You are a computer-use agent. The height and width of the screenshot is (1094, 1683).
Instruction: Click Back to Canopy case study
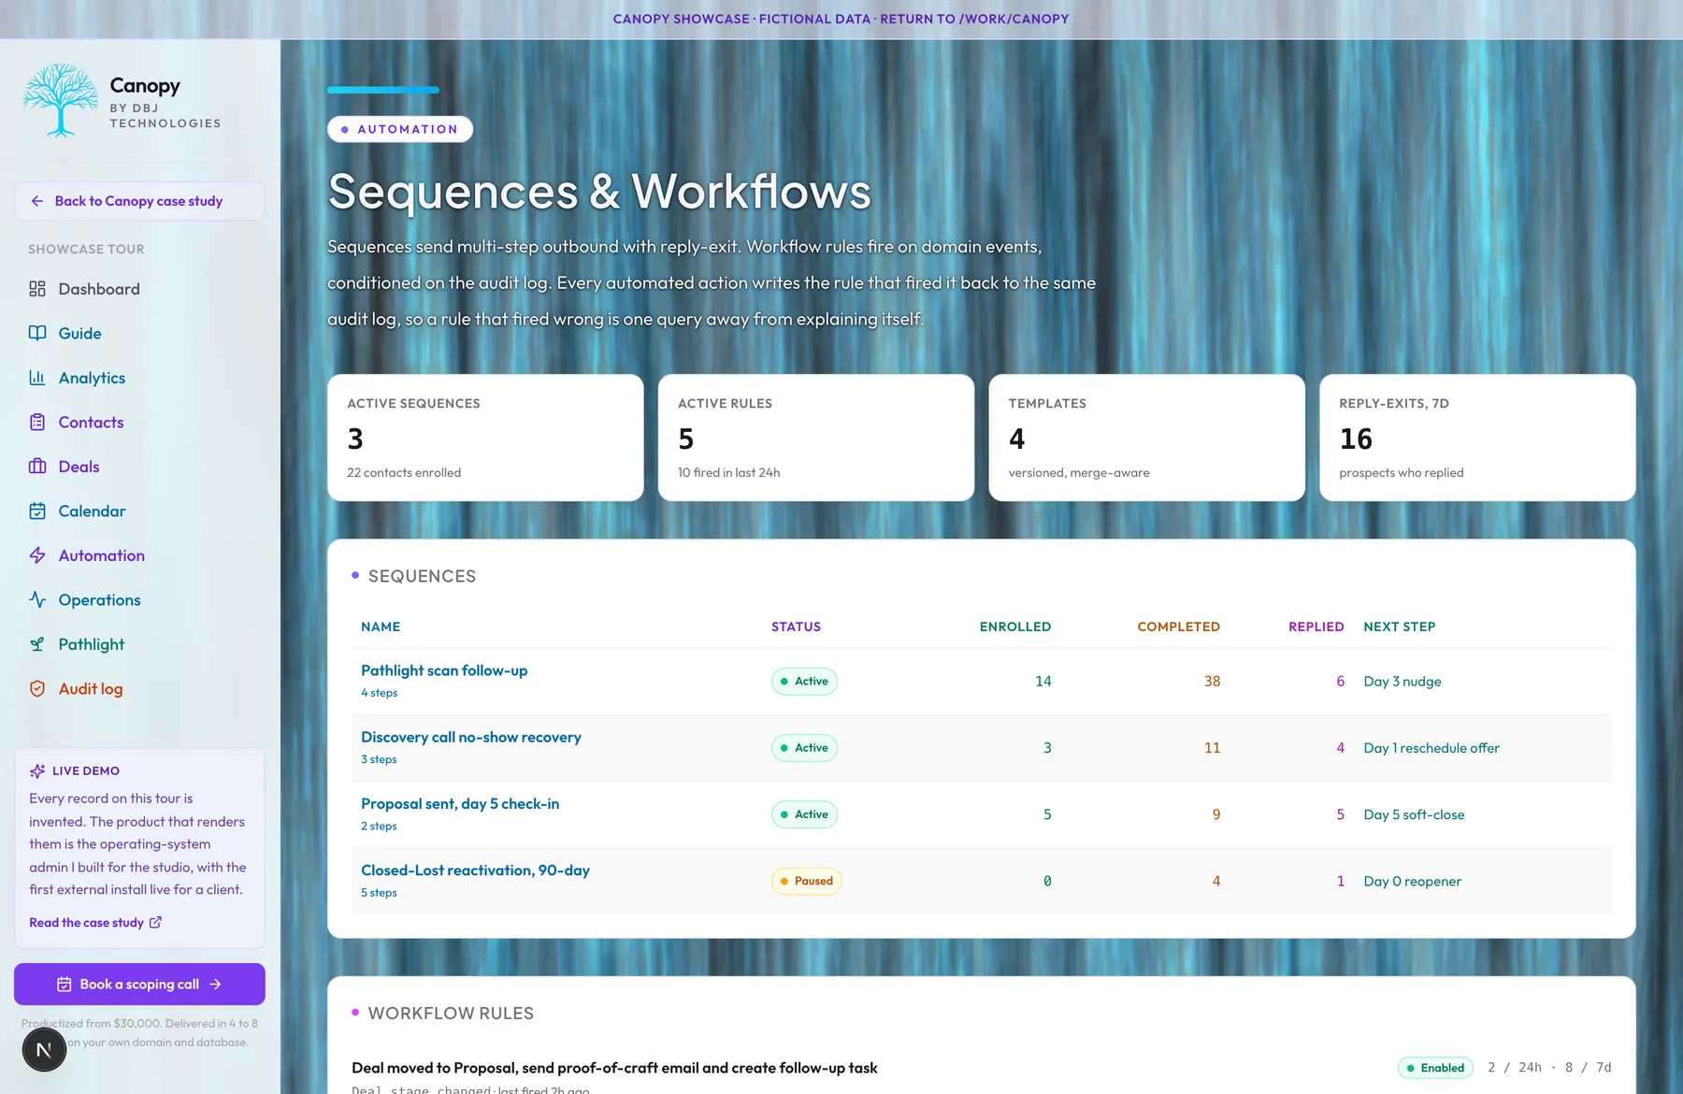pyautogui.click(x=139, y=201)
